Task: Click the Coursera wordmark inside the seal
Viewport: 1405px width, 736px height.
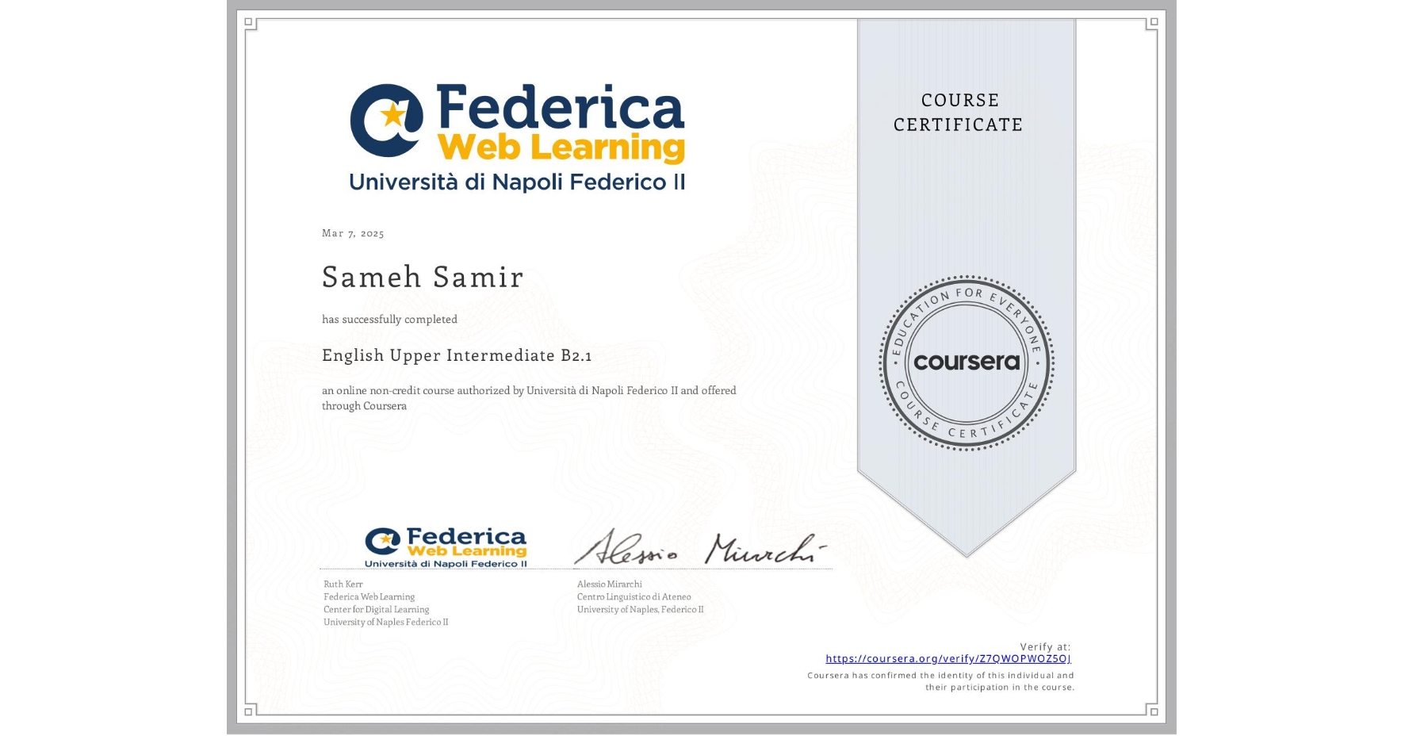Action: point(967,363)
